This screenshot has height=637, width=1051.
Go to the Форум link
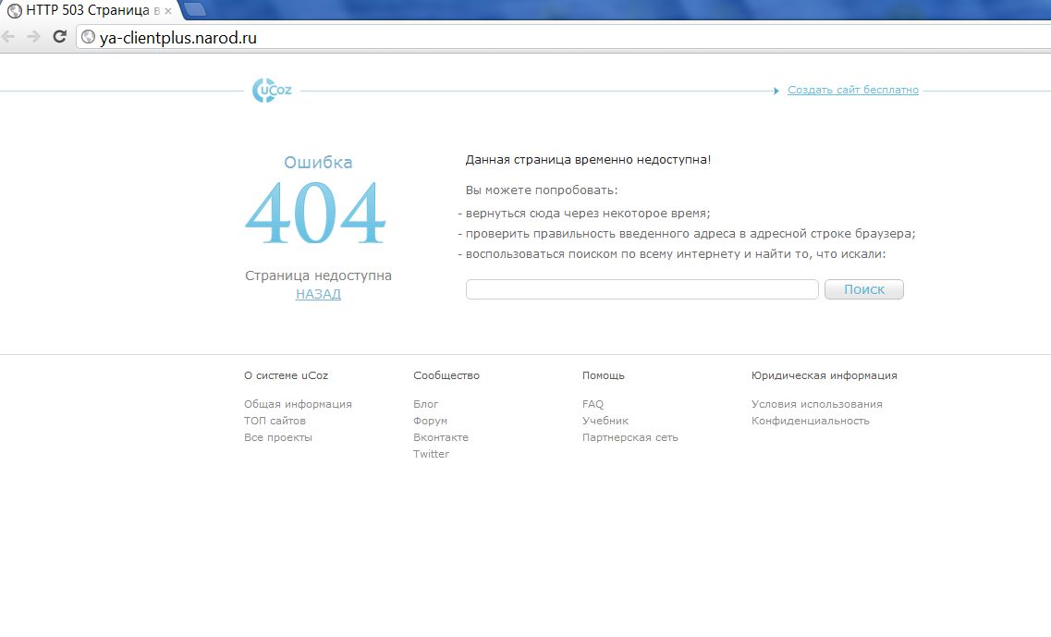(x=430, y=421)
